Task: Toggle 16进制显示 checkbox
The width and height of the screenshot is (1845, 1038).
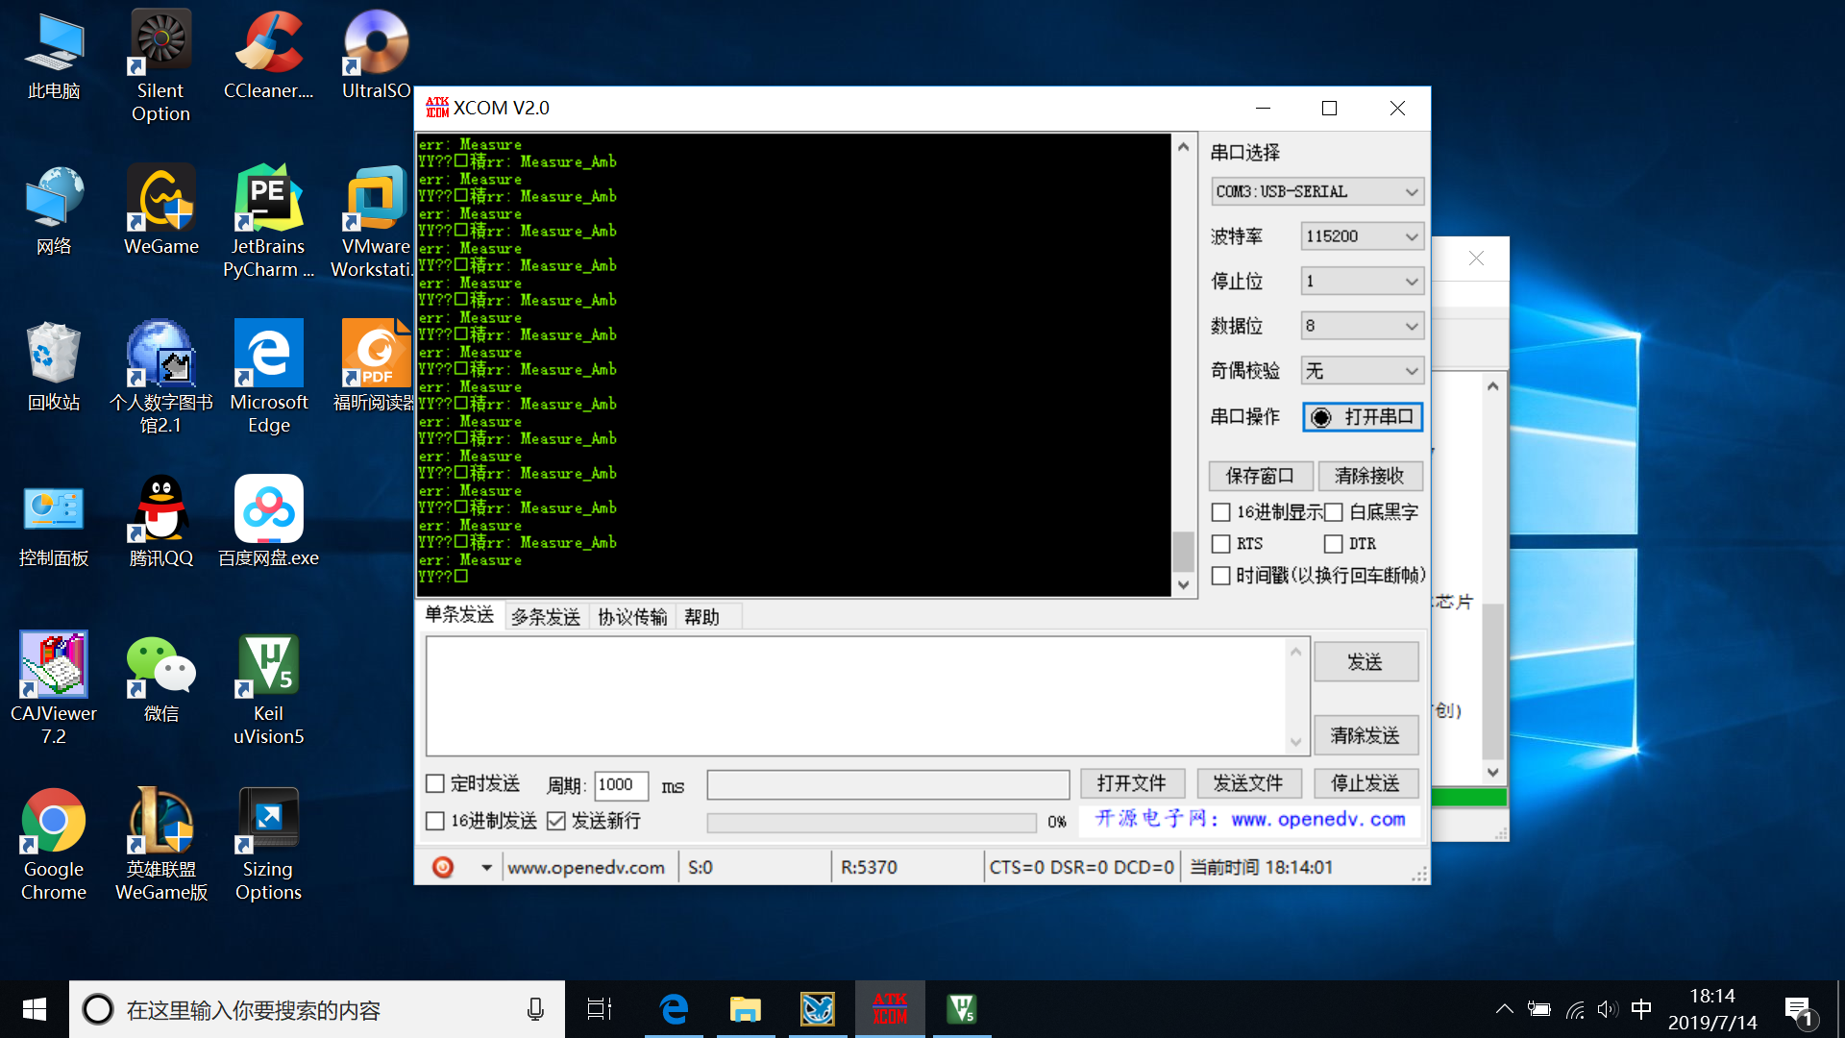Action: coord(1220,512)
